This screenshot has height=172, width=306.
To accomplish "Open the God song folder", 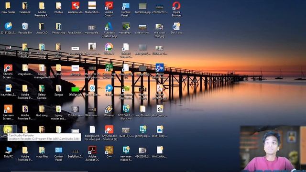I will tap(42, 111).
